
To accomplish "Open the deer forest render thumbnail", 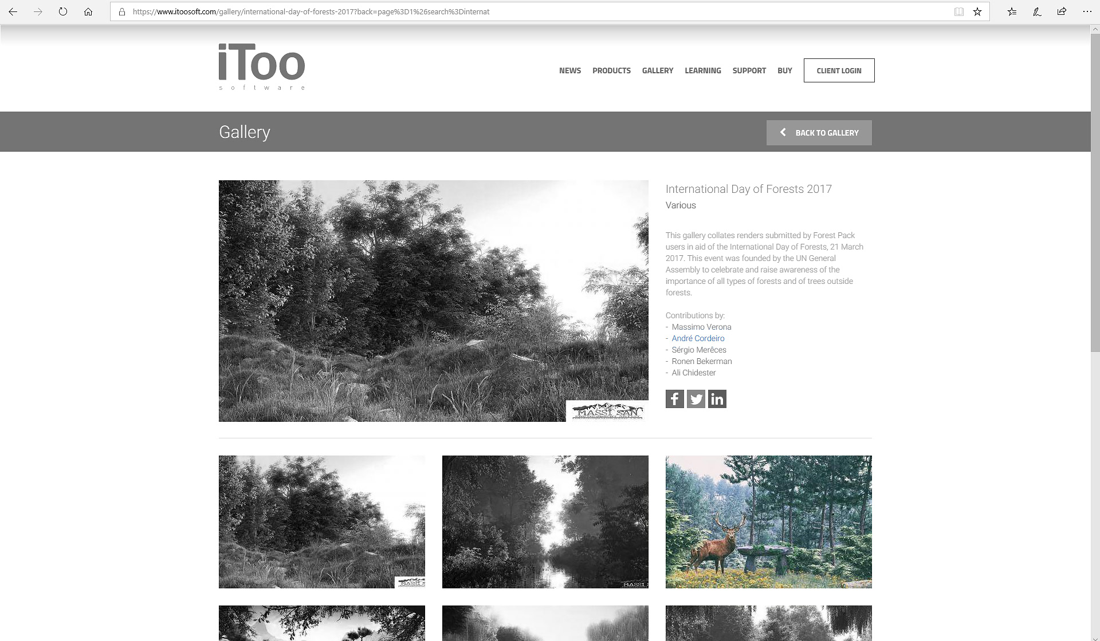I will click(768, 521).
